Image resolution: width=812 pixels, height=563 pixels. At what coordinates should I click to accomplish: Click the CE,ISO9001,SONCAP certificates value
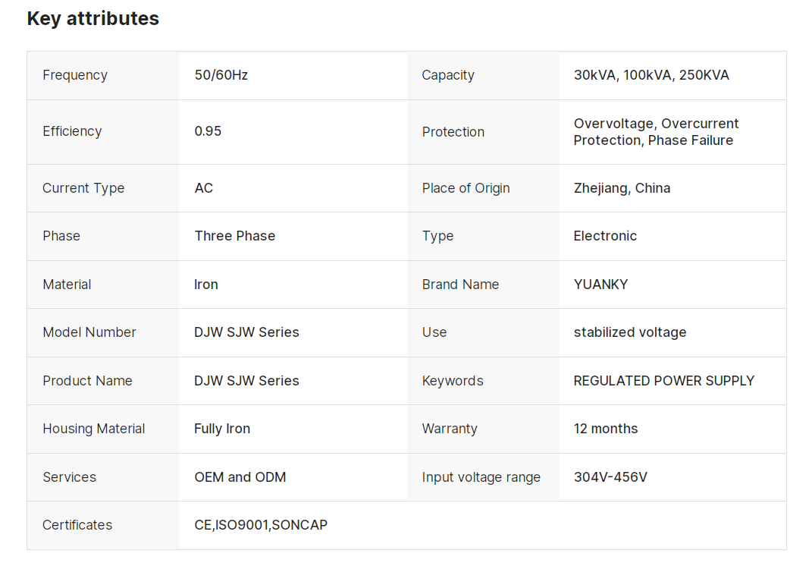tap(261, 525)
